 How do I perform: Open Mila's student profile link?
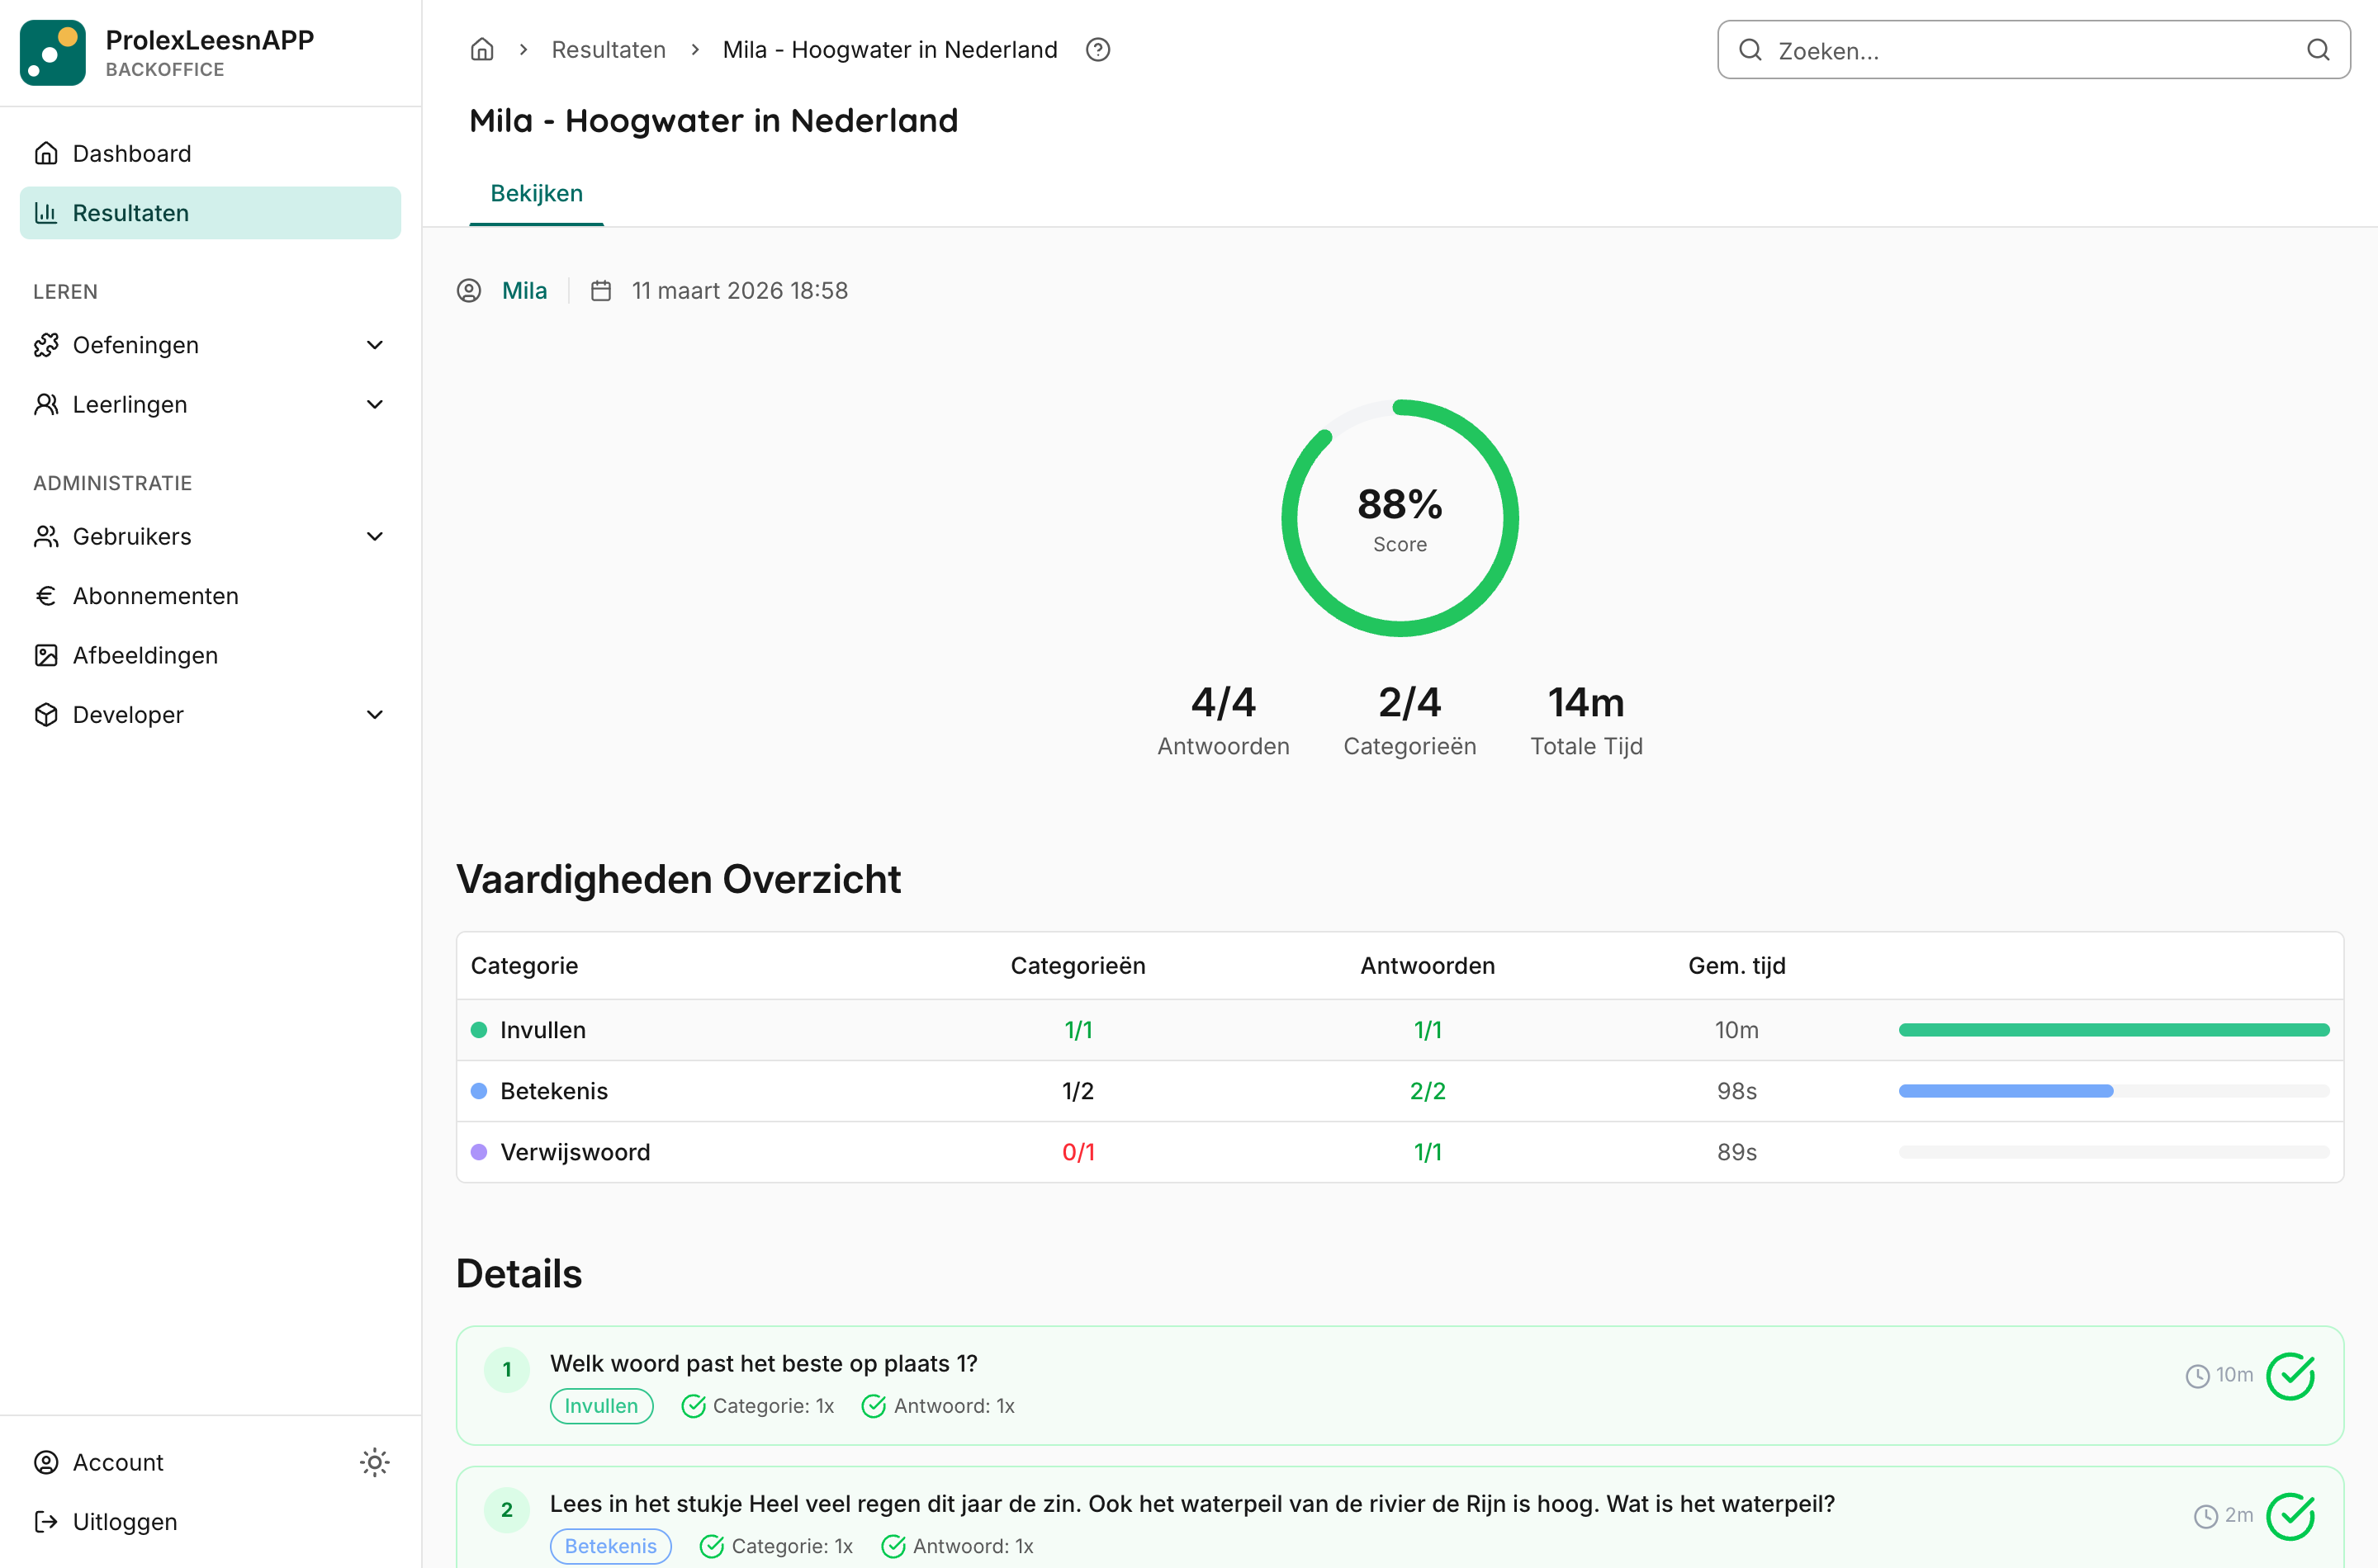pyautogui.click(x=524, y=291)
